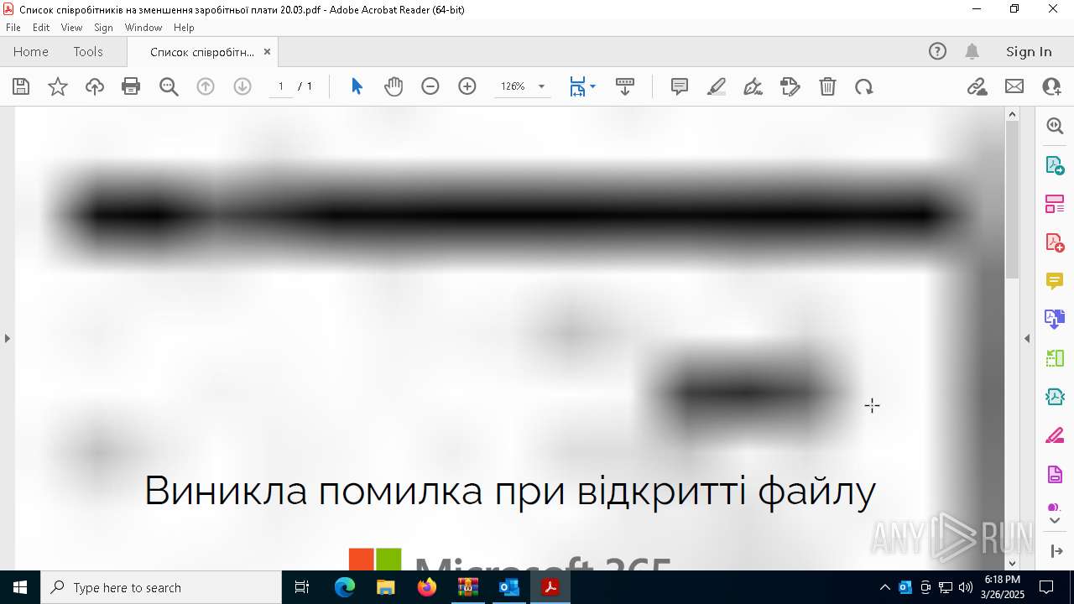The image size is (1074, 604).
Task: Open the Help menu
Action: (184, 28)
